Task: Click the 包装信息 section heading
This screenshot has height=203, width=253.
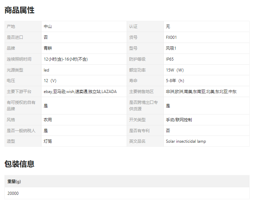Action: coord(19,164)
